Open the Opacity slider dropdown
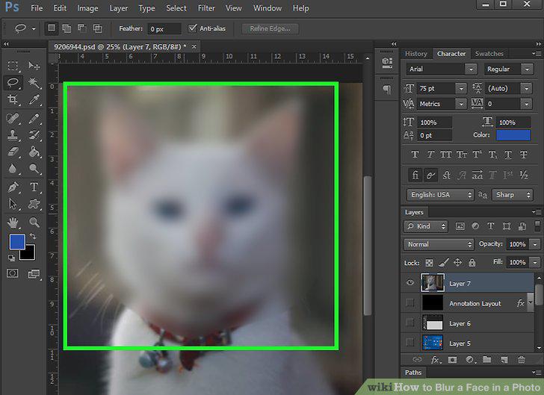The height and width of the screenshot is (395, 544). (535, 244)
